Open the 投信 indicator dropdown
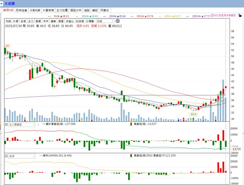The image size is (244, 185). click(22, 156)
